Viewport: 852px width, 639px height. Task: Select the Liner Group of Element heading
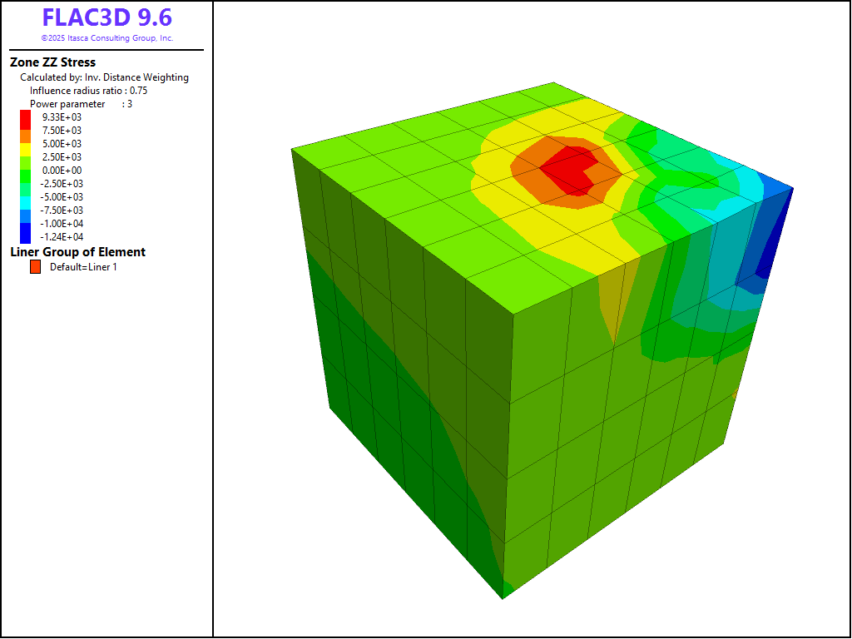77,252
